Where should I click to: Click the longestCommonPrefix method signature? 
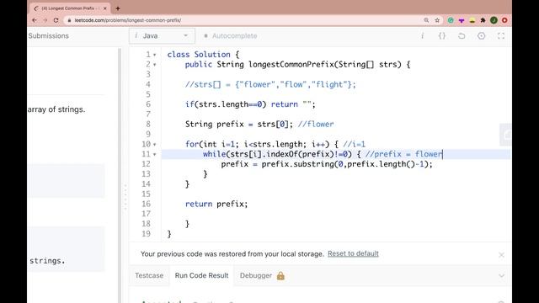(x=297, y=64)
